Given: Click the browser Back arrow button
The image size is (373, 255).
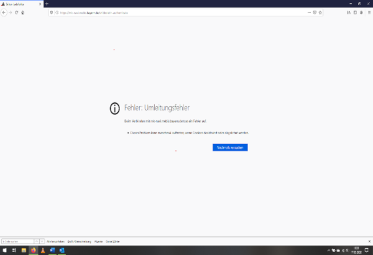Looking at the screenshot, I should (4, 12).
